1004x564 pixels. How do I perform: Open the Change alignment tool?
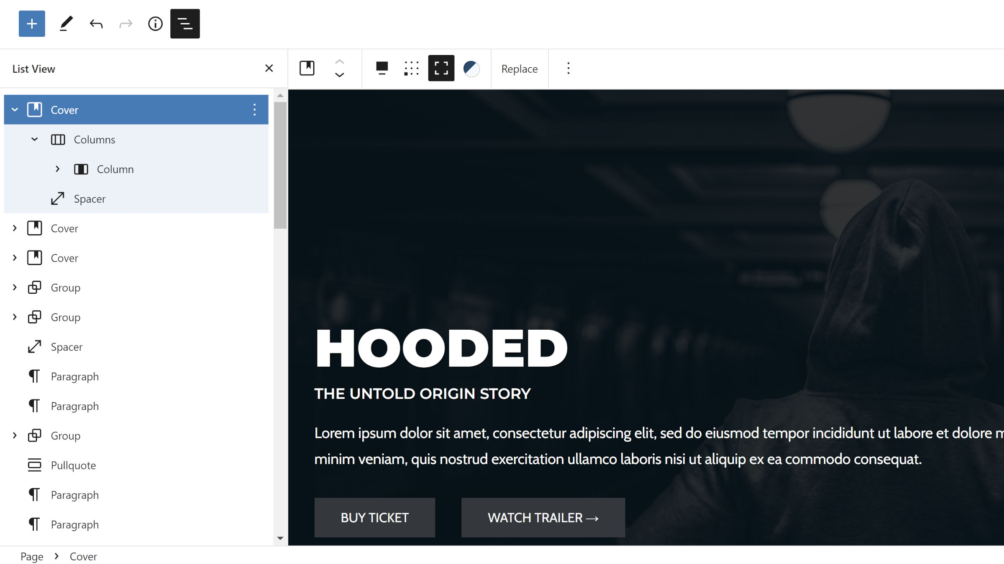(x=382, y=68)
